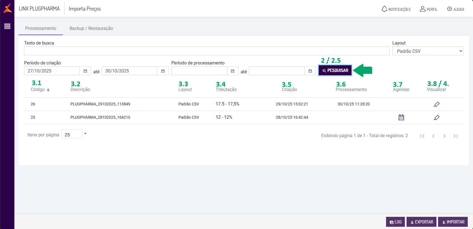Open calendar for processing end date
This screenshot has width=473, height=229.
pos(310,71)
